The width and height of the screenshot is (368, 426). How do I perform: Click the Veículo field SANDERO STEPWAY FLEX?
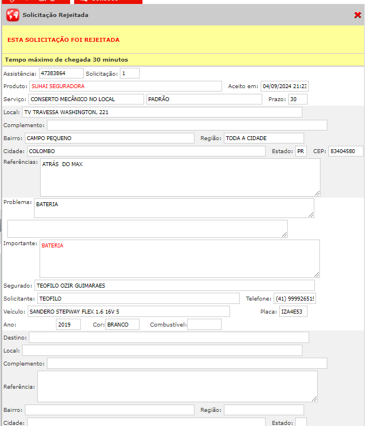tap(128, 312)
